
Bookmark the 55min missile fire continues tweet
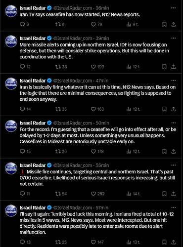164,194
